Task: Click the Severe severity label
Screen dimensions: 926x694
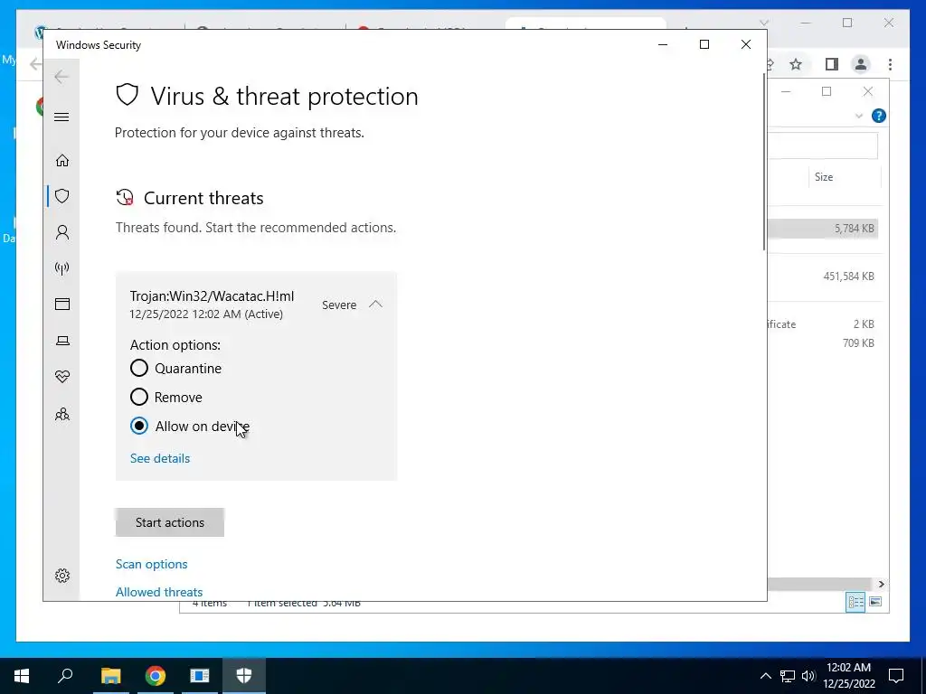Action: [339, 305]
